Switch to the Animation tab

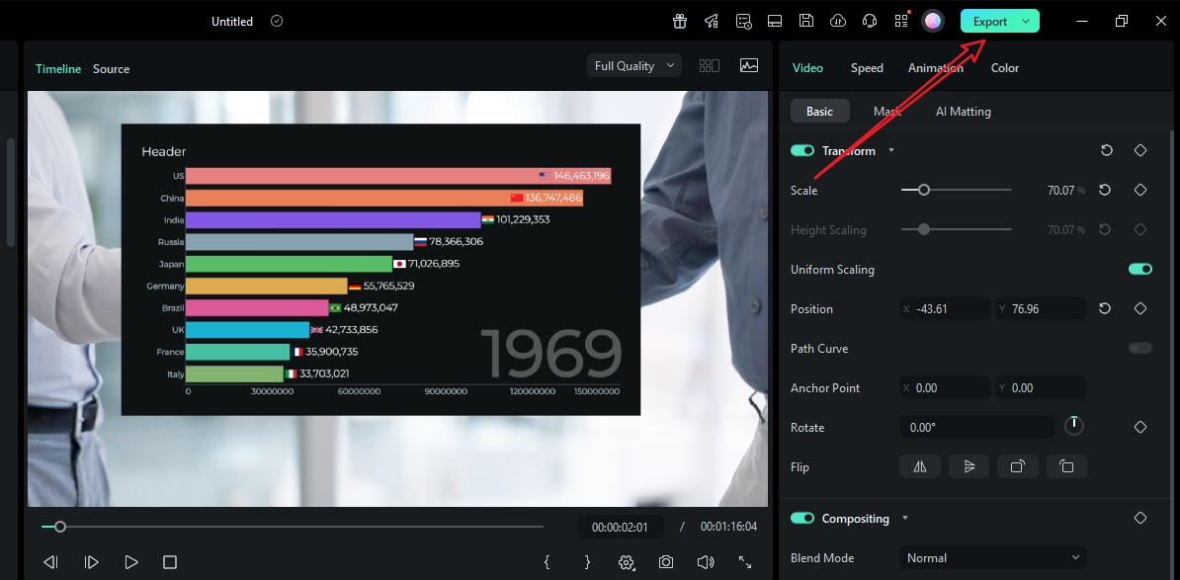934,68
